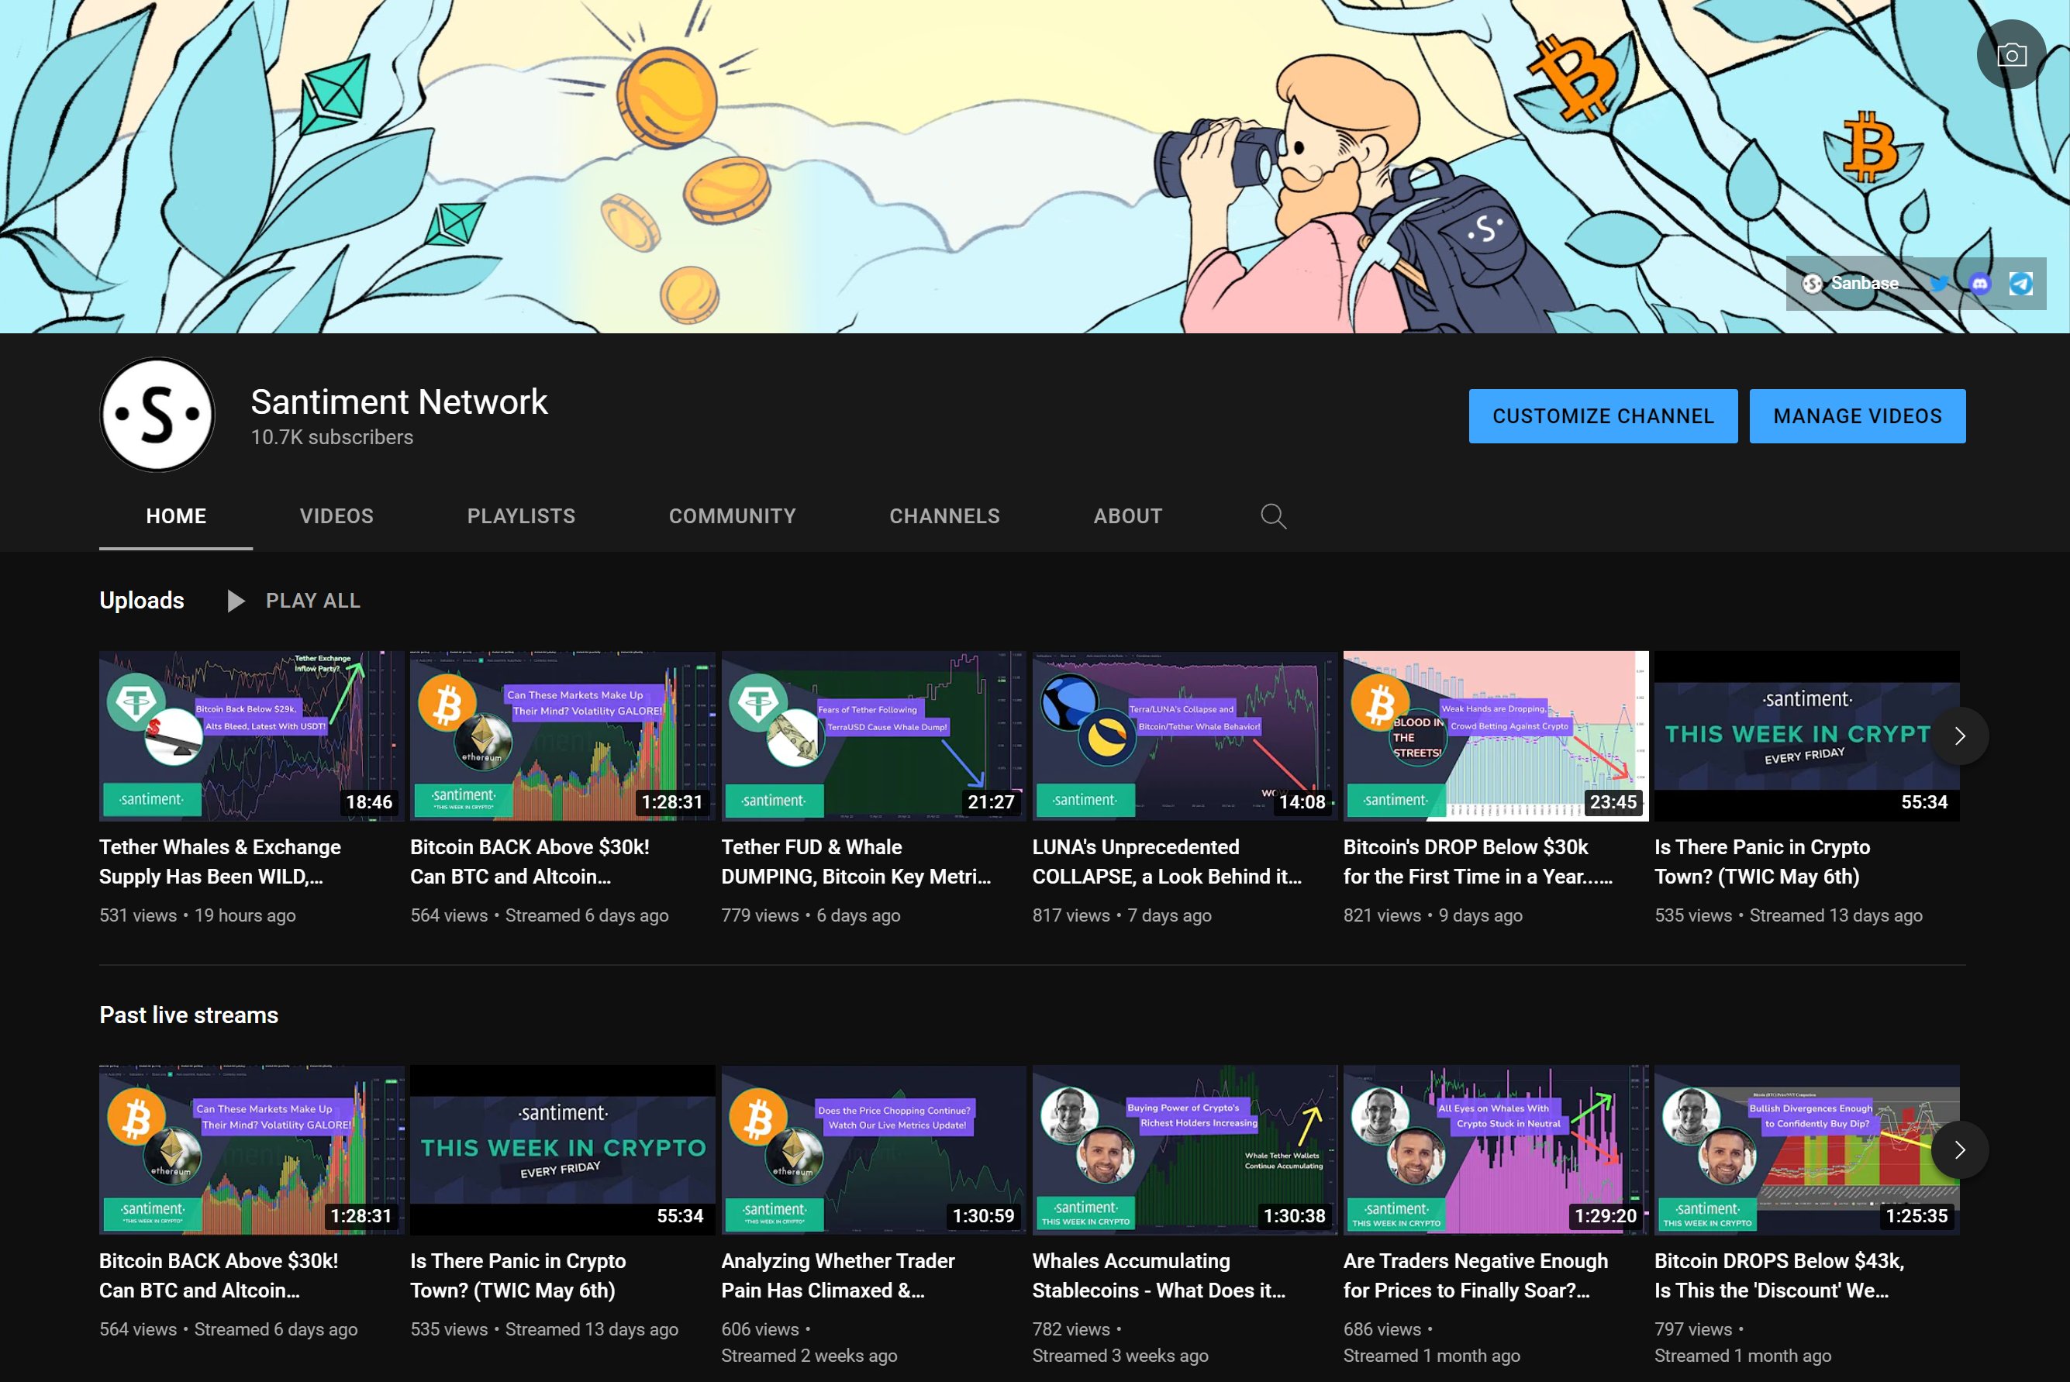Click Uploads title 'Is There Panic in Crypto Town?'
The width and height of the screenshot is (2070, 1382).
pos(1762,862)
